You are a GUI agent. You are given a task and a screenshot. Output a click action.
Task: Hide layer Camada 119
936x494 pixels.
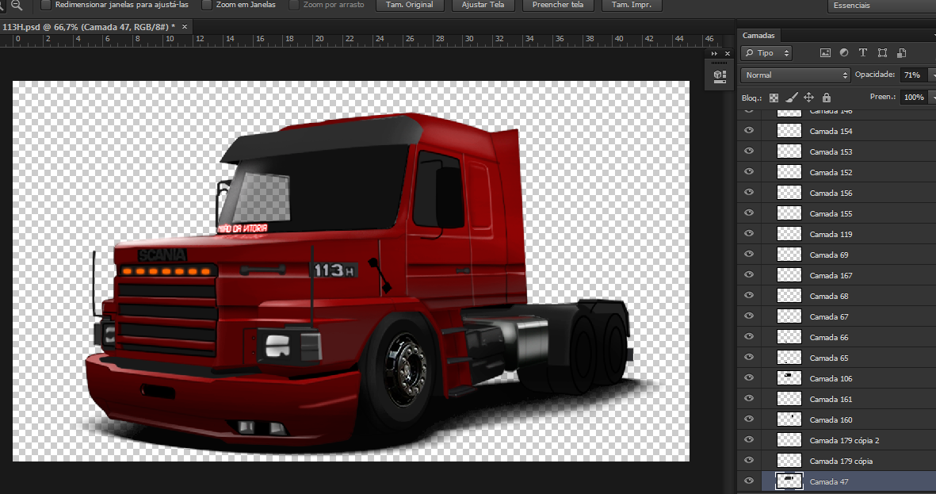748,234
